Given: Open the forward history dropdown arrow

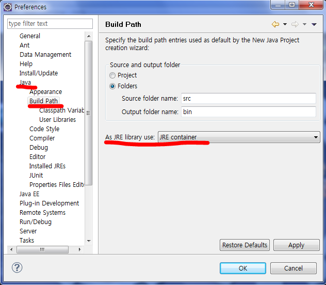Looking at the screenshot, I should coord(304,24).
